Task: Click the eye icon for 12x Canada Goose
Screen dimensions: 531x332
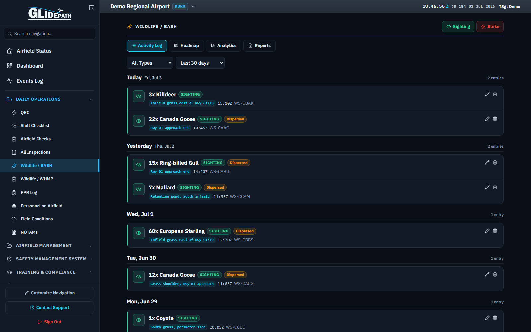Action: coord(139,277)
